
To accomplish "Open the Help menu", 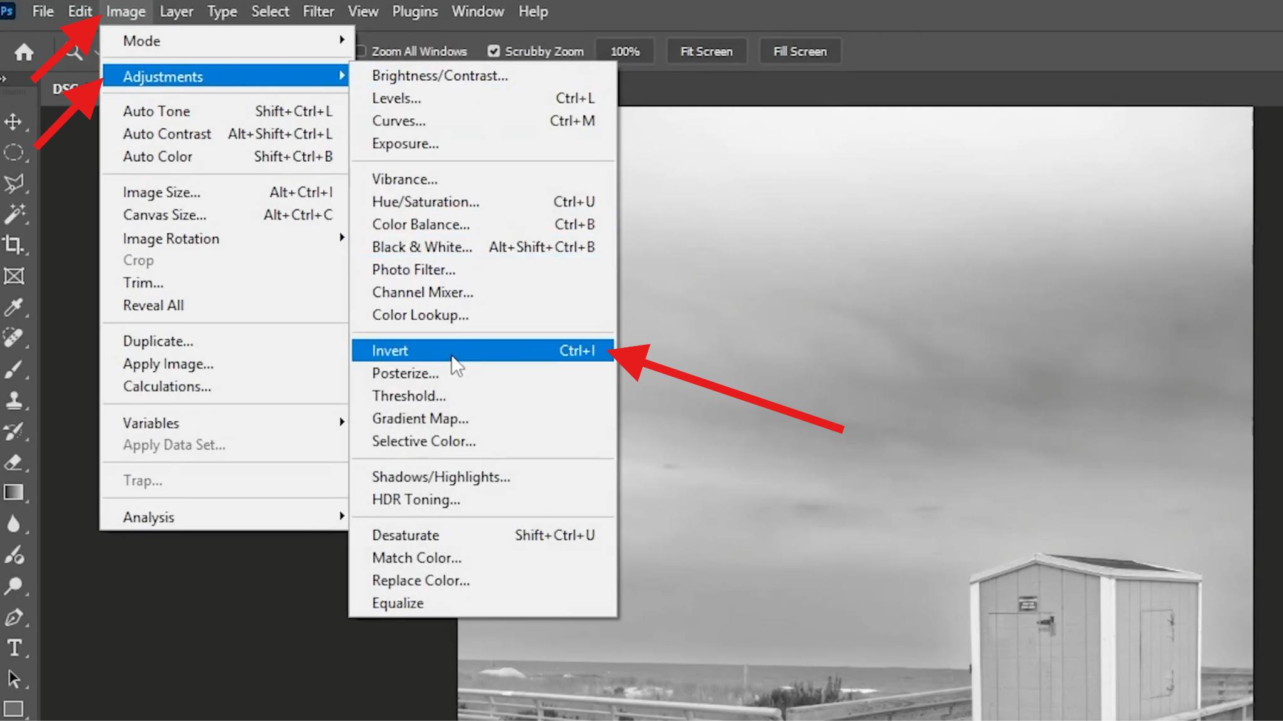I will tap(533, 11).
